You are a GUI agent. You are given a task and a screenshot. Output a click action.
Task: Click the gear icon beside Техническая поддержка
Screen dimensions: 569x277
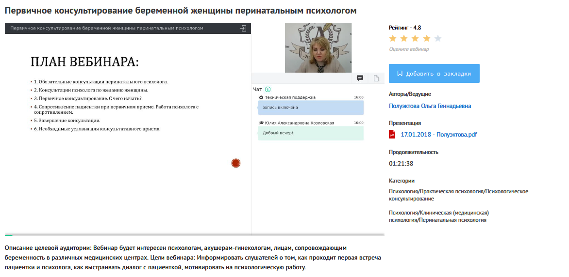coord(261,97)
